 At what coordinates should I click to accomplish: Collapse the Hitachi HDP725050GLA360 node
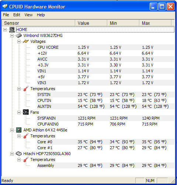point(12,154)
